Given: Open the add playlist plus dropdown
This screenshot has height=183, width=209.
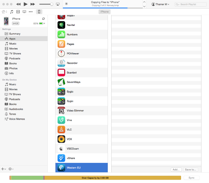Looking at the screenshot, I should 4,169.
